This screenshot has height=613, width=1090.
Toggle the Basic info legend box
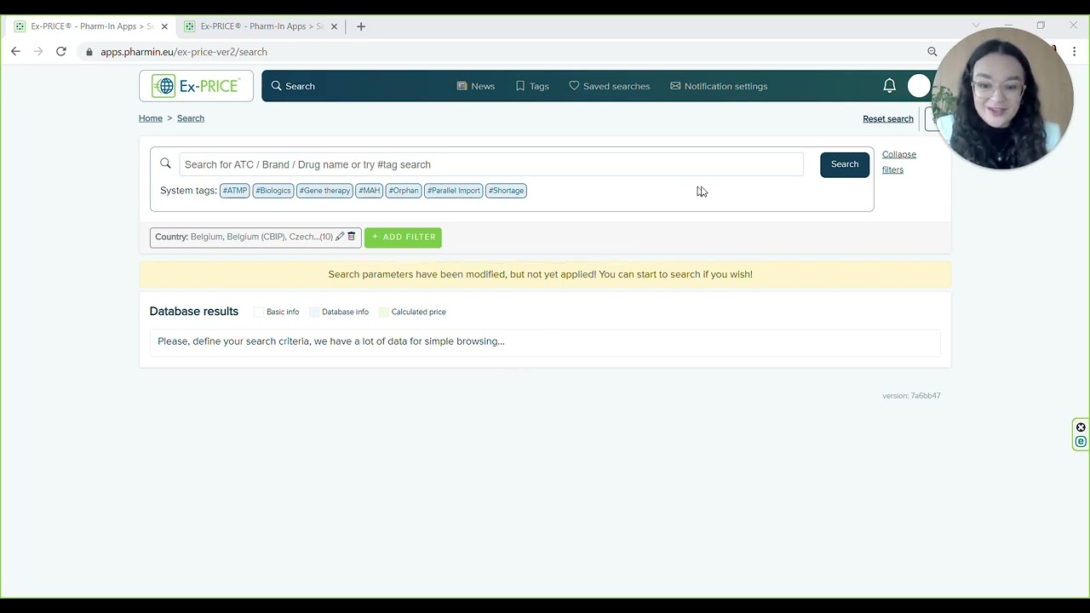coord(259,312)
